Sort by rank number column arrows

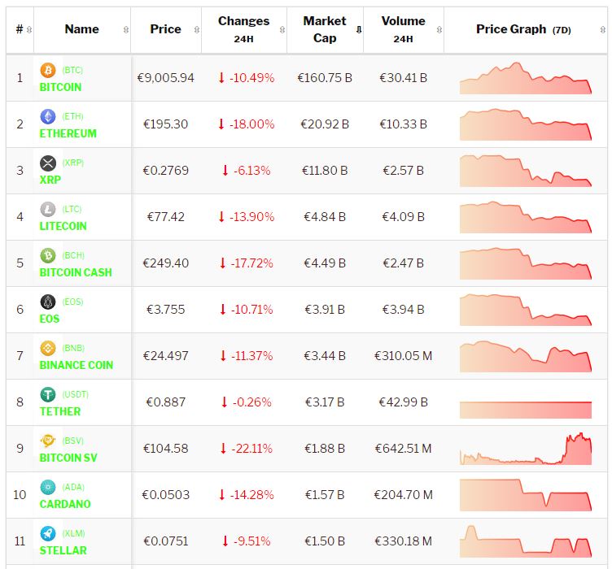point(29,30)
